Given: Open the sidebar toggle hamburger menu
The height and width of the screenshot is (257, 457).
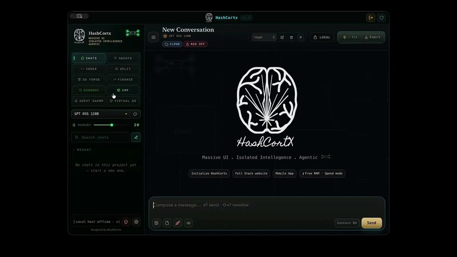Looking at the screenshot, I should (x=153, y=37).
